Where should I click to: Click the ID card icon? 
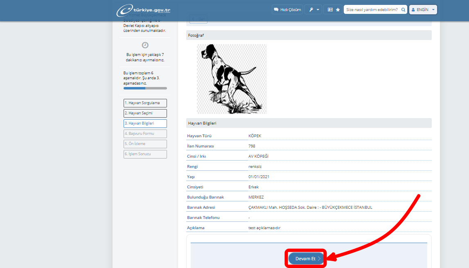[x=330, y=9]
